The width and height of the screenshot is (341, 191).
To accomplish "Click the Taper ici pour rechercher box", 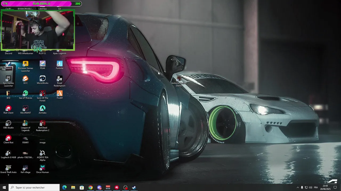I will (34, 188).
